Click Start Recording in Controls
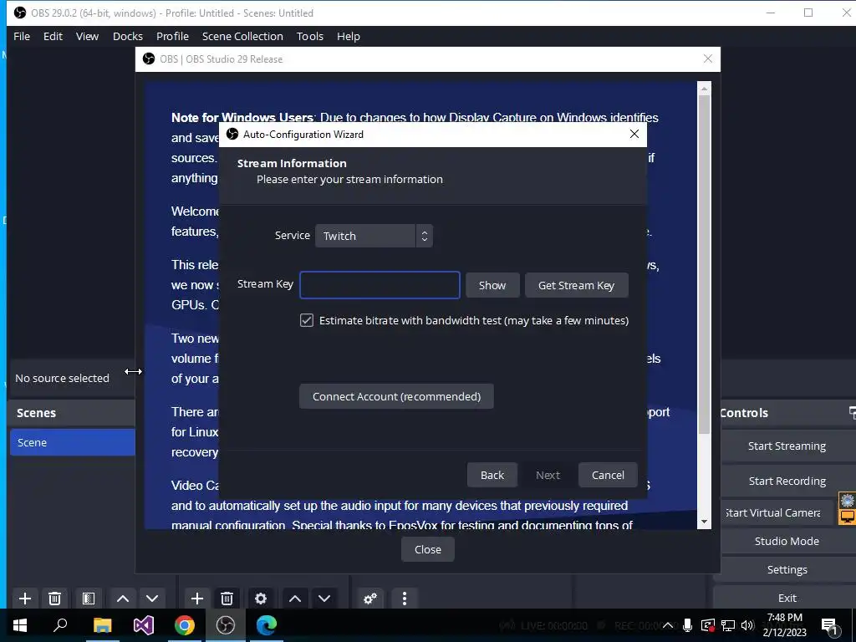856x642 pixels. pos(787,481)
